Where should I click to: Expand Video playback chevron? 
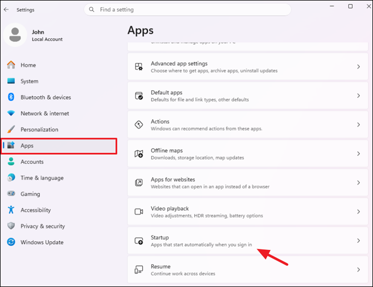pos(358,212)
